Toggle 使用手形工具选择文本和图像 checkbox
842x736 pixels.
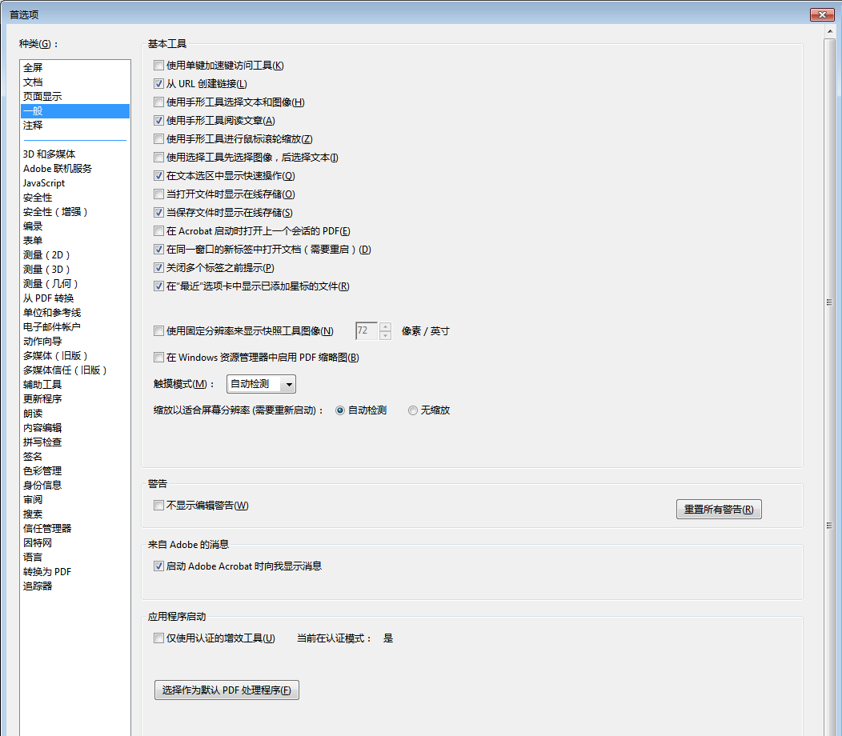[159, 102]
